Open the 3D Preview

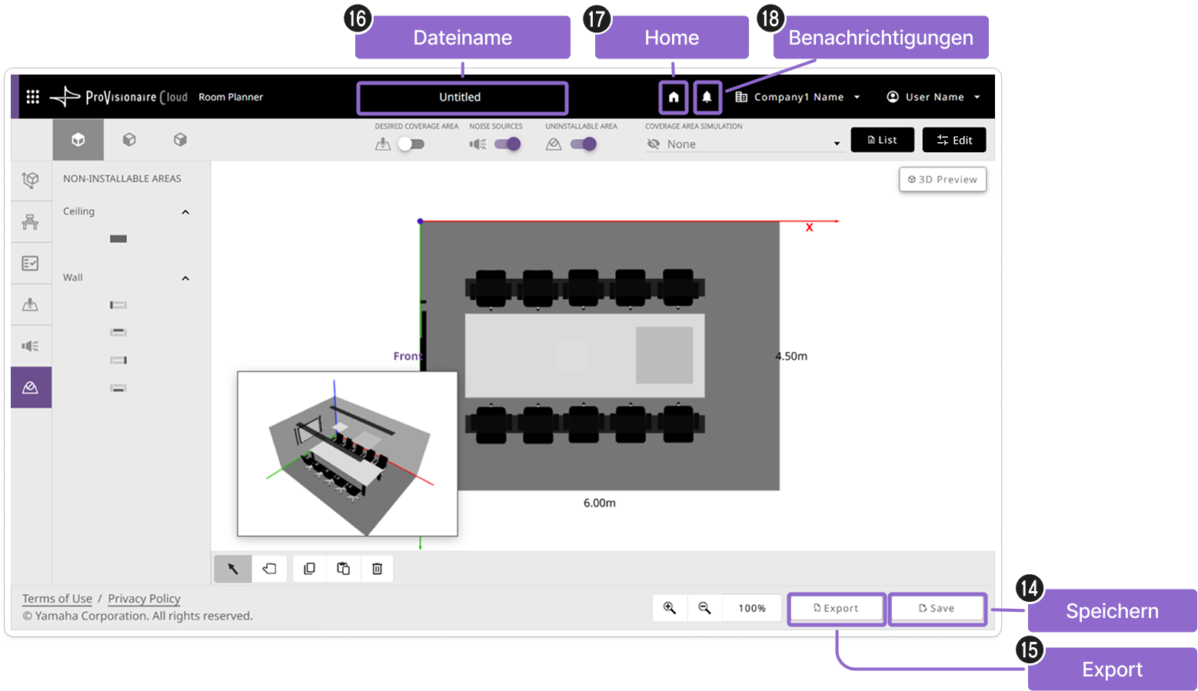[943, 179]
